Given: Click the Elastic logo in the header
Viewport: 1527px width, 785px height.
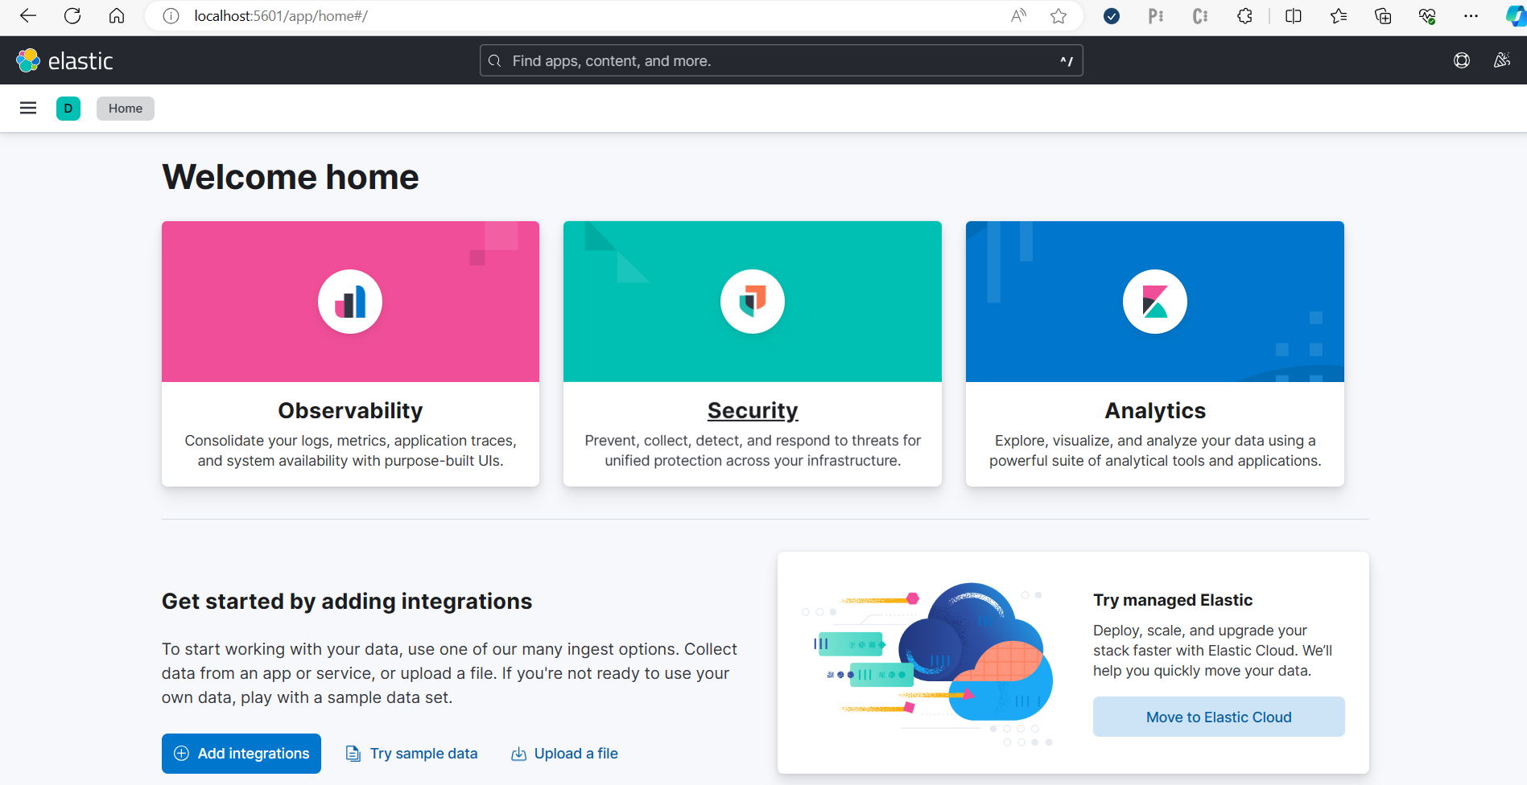Looking at the screenshot, I should [x=64, y=60].
